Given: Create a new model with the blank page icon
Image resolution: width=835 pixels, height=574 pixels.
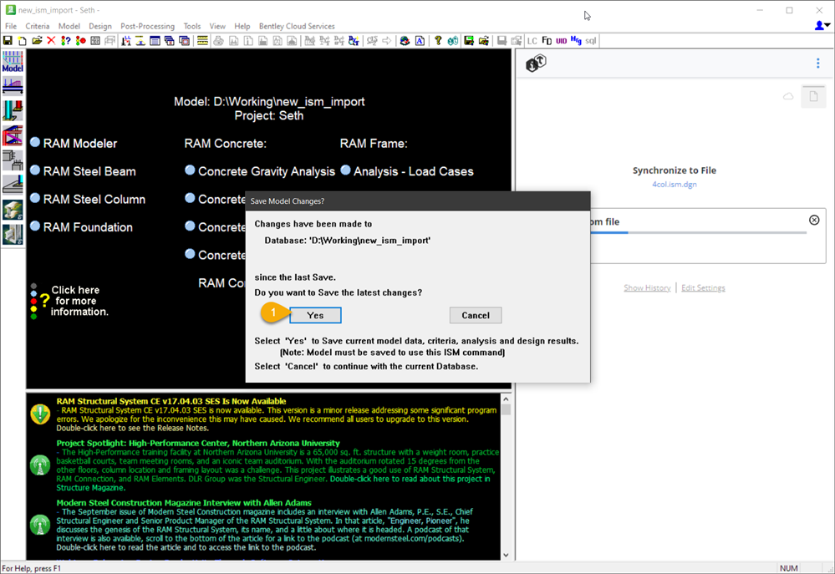Looking at the screenshot, I should (x=22, y=40).
